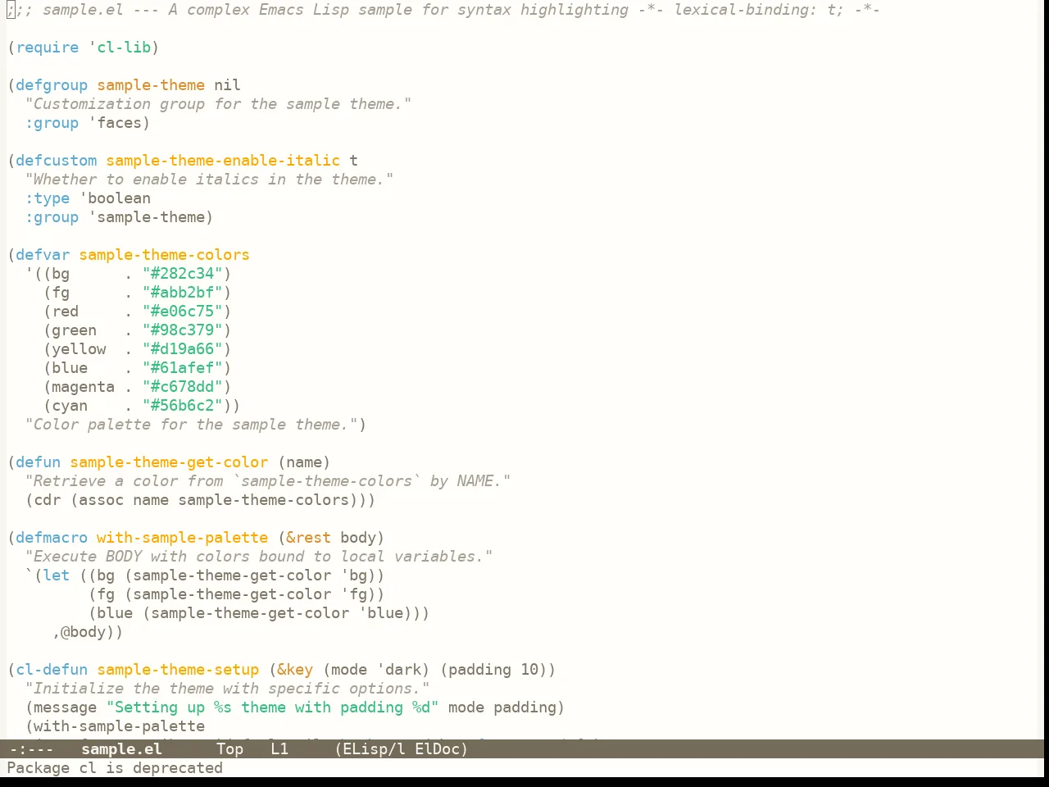1049x787 pixels.
Task: Click the 'cl-lib symbol
Action: click(x=120, y=48)
